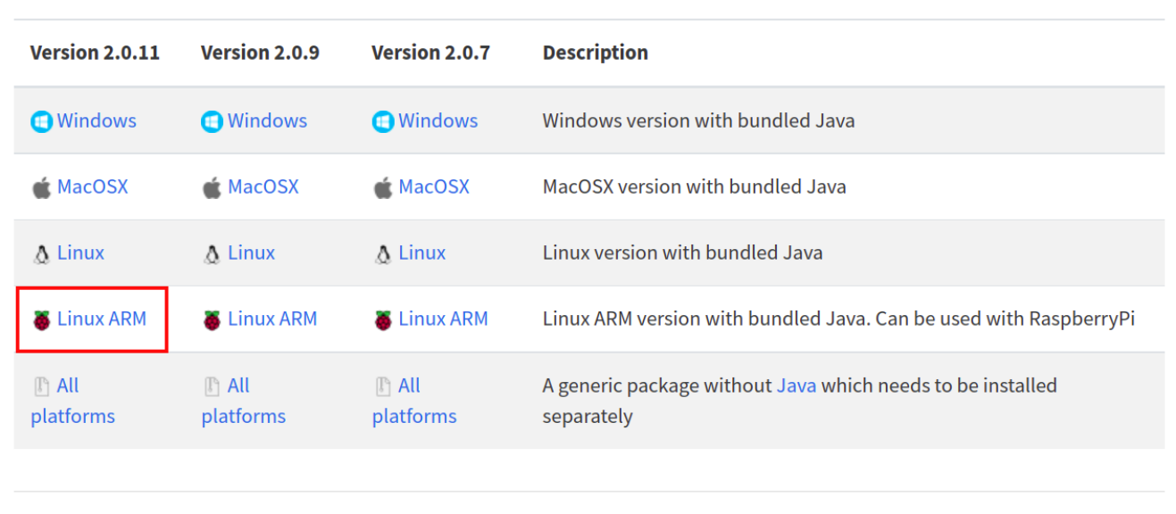Click the Raspberry Pi icon in the highlighted cell
Image resolution: width=1176 pixels, height=514 pixels.
(40, 319)
